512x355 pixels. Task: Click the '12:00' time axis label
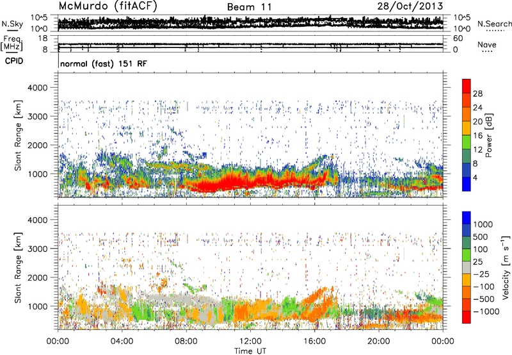[250, 342]
